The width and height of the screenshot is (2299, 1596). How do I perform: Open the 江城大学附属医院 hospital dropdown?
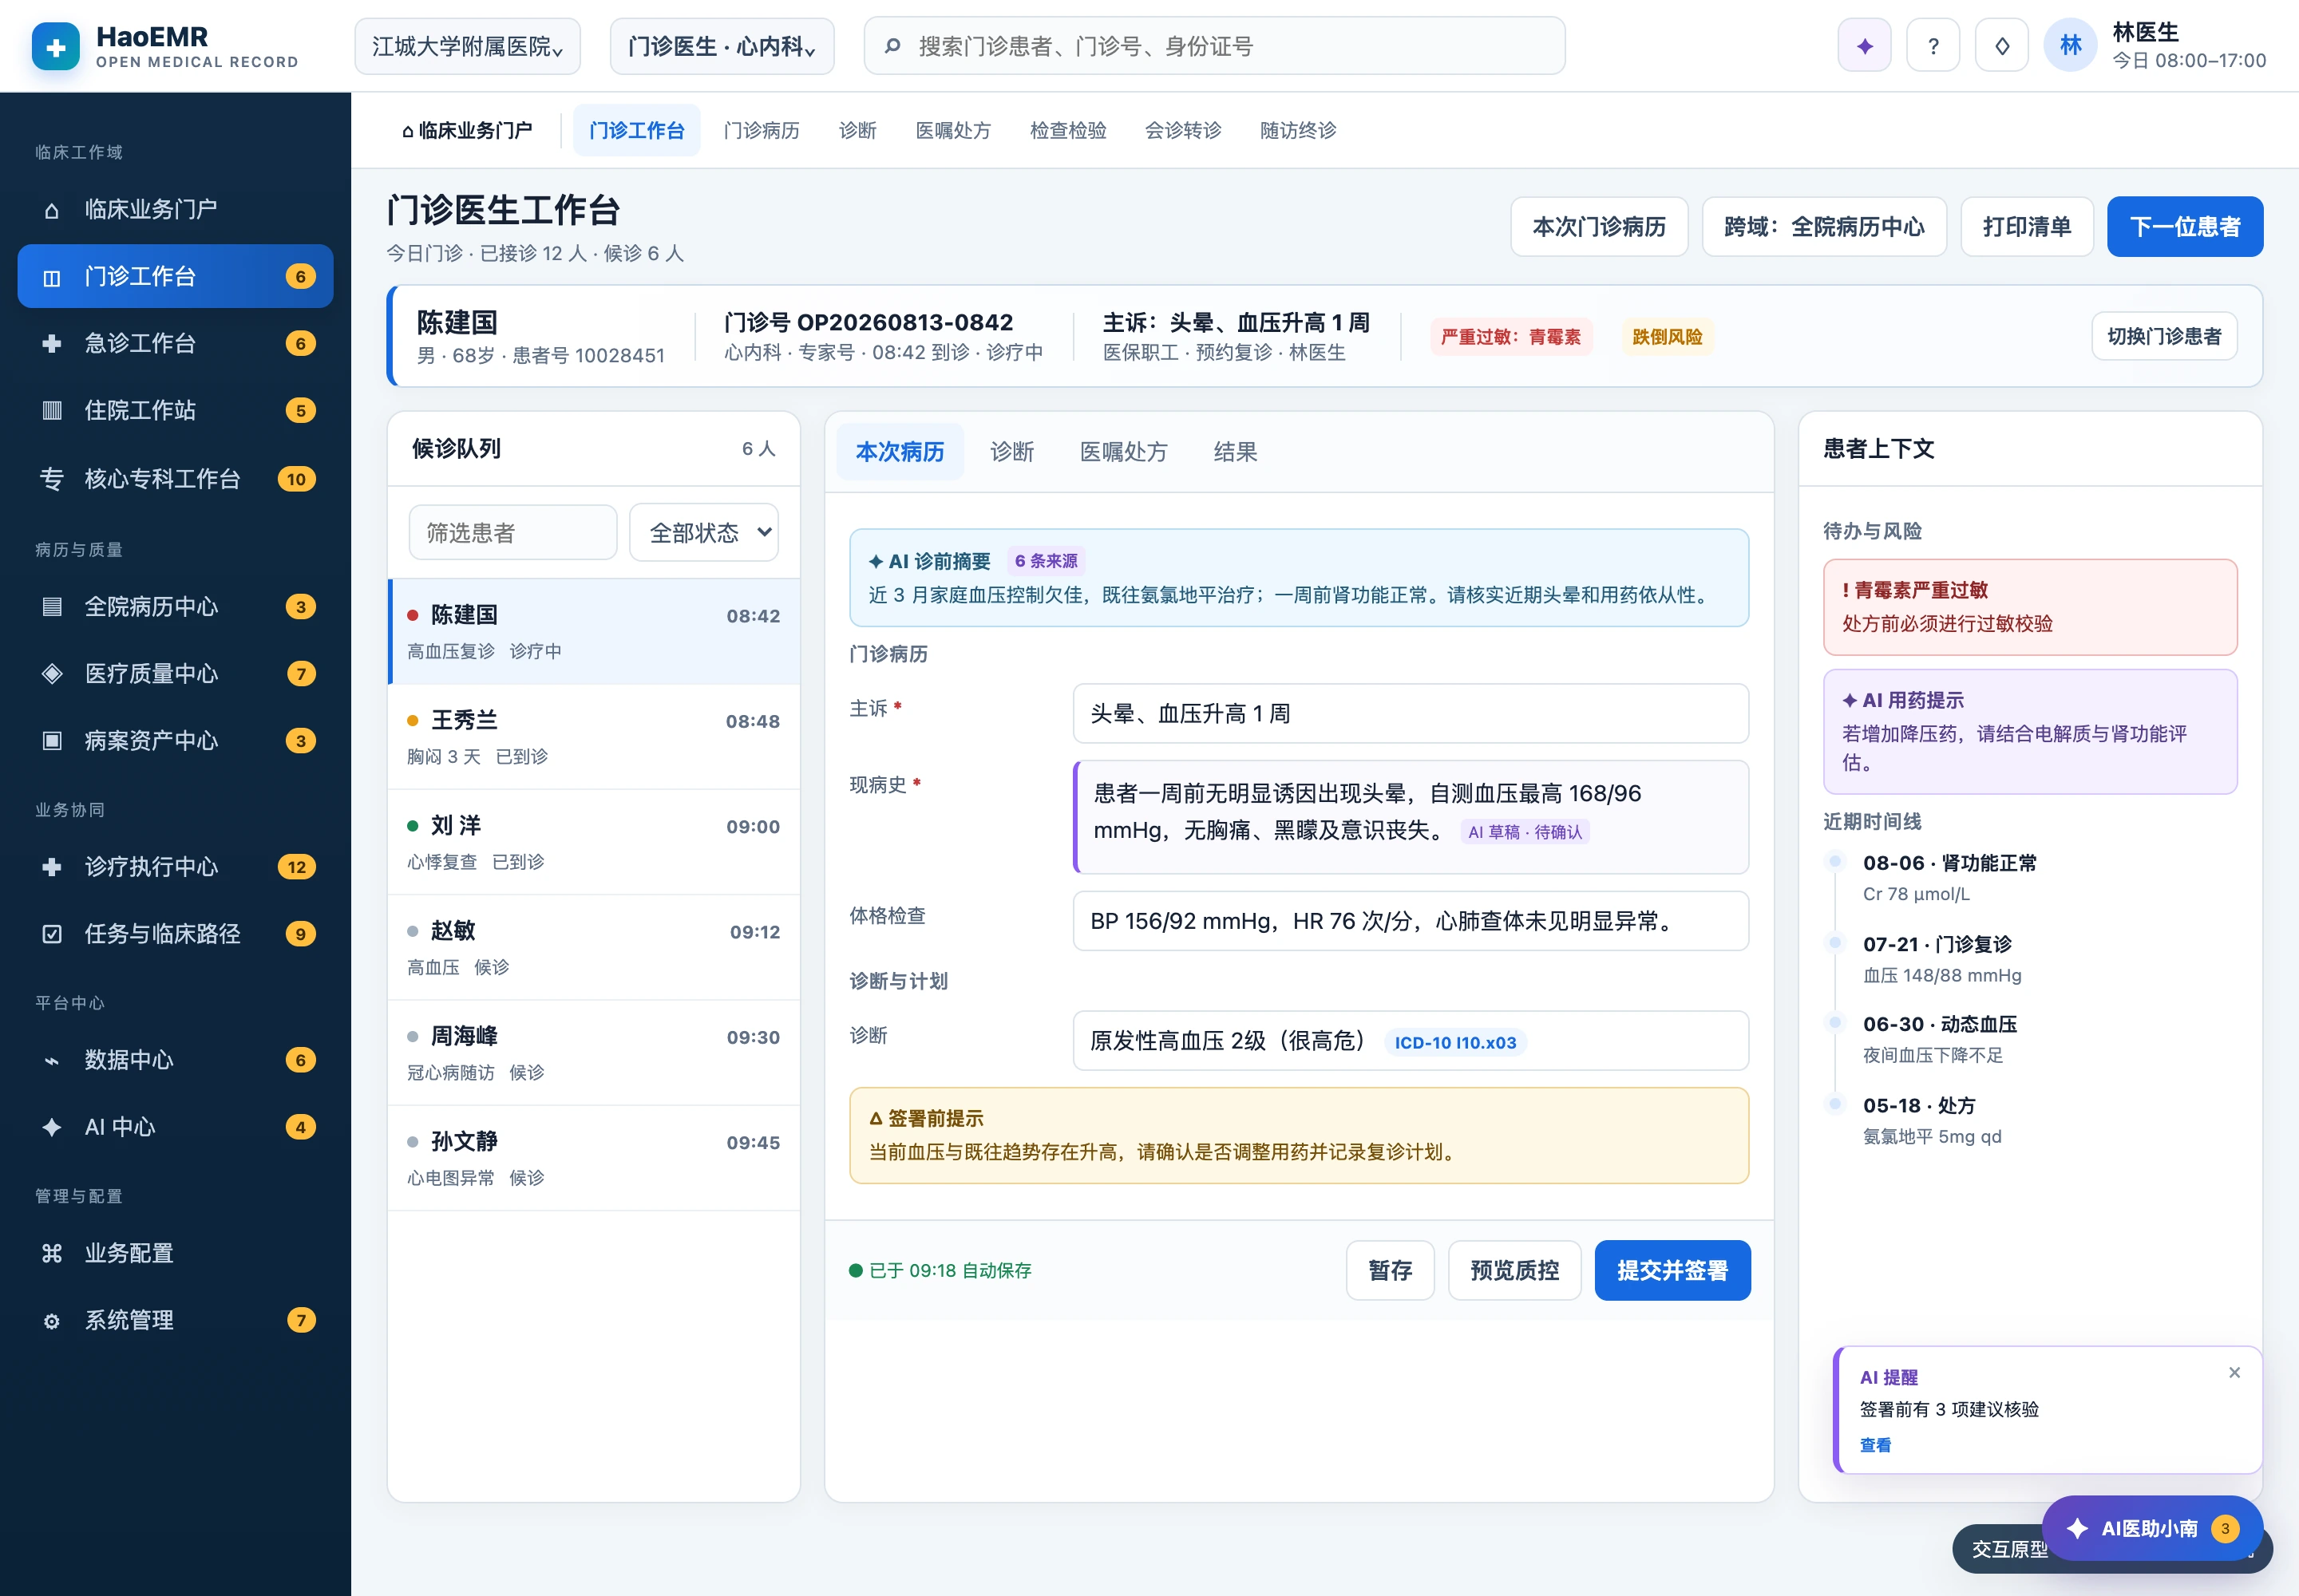tap(467, 46)
